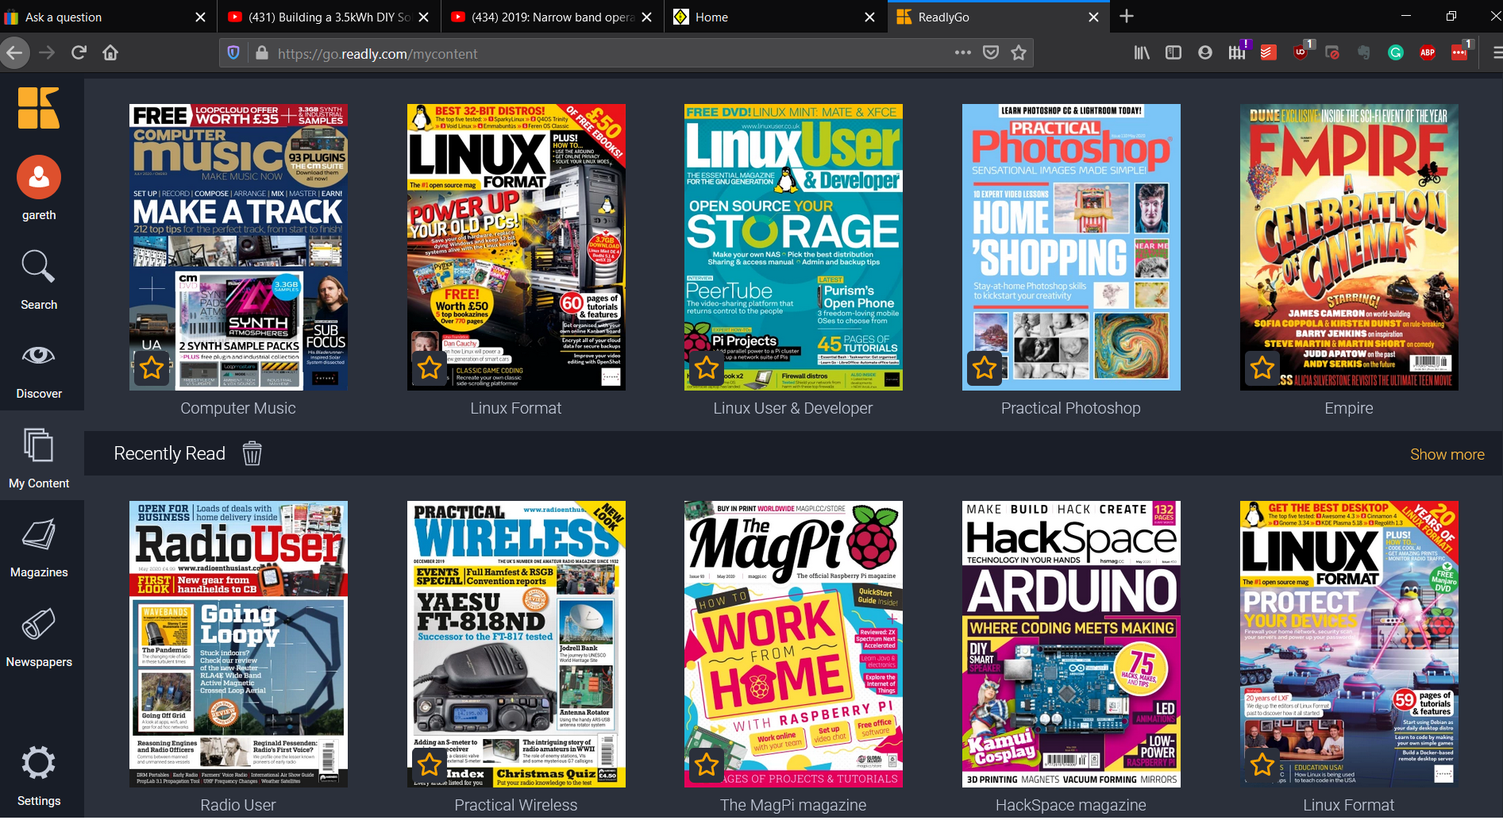Open the Empire magazine cover
The height and width of the screenshot is (824, 1503).
(x=1349, y=247)
